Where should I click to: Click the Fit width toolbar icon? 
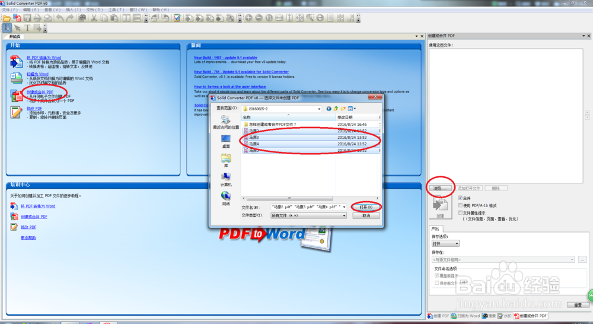[x=279, y=18]
